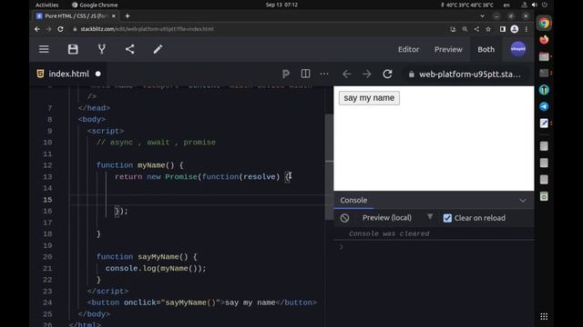Click the say my name button

tap(369, 98)
